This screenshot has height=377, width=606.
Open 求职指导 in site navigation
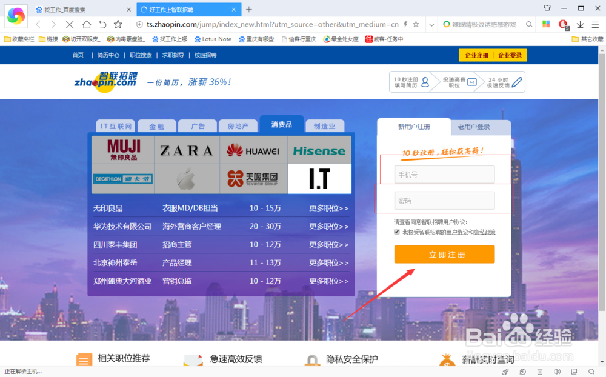pos(173,55)
